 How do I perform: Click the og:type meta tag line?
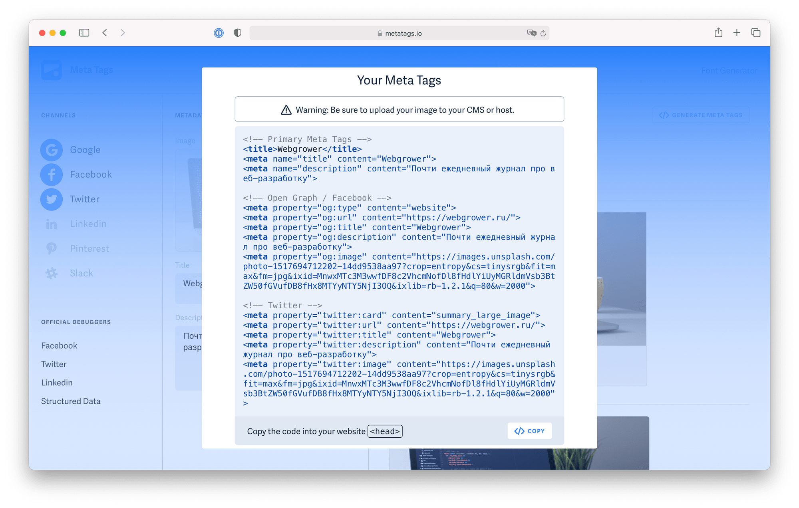point(349,208)
